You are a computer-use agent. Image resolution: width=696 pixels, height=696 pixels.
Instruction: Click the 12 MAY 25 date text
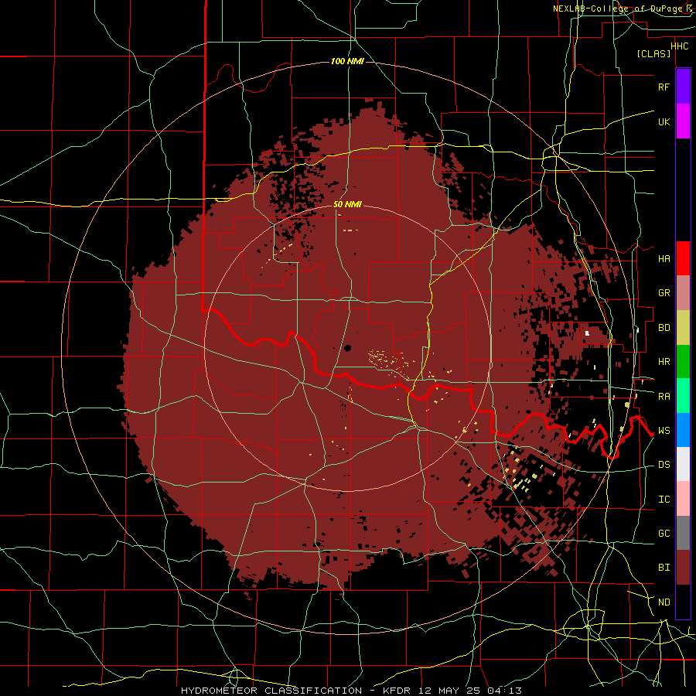448,691
